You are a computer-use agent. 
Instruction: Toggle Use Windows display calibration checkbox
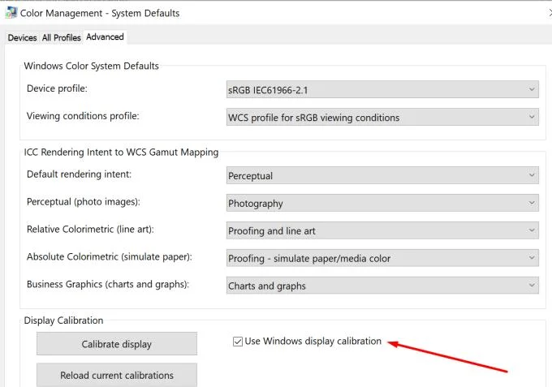click(x=238, y=342)
